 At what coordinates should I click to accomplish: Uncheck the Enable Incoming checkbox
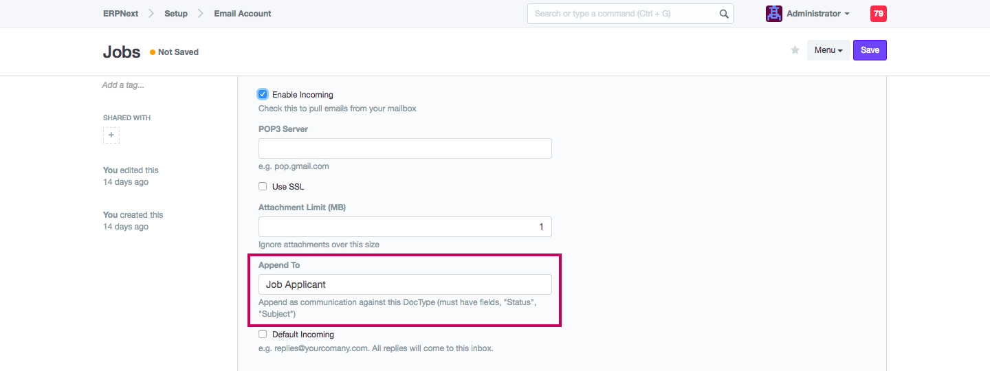click(263, 94)
